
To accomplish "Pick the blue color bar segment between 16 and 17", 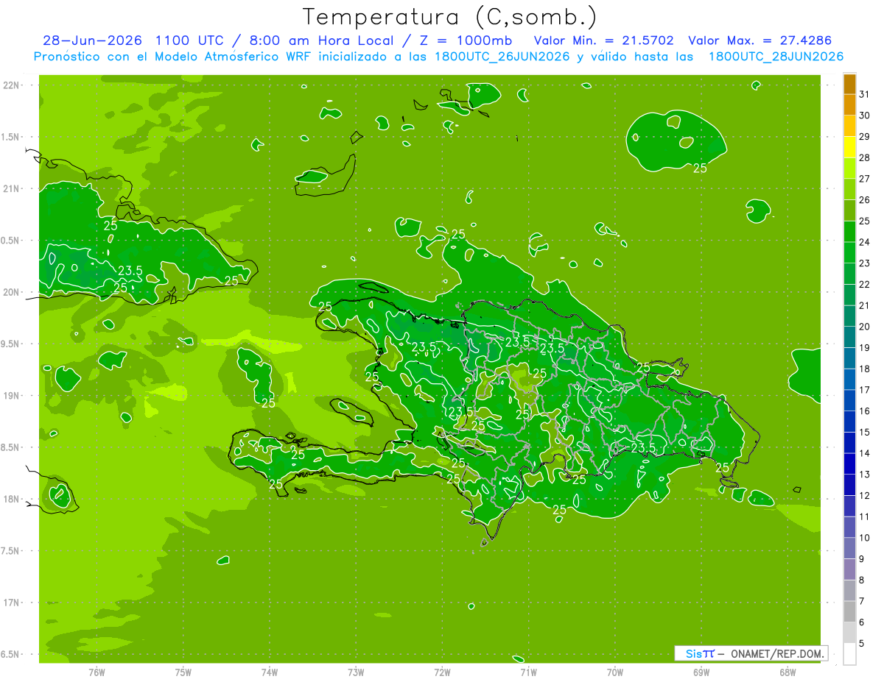I will click(849, 400).
